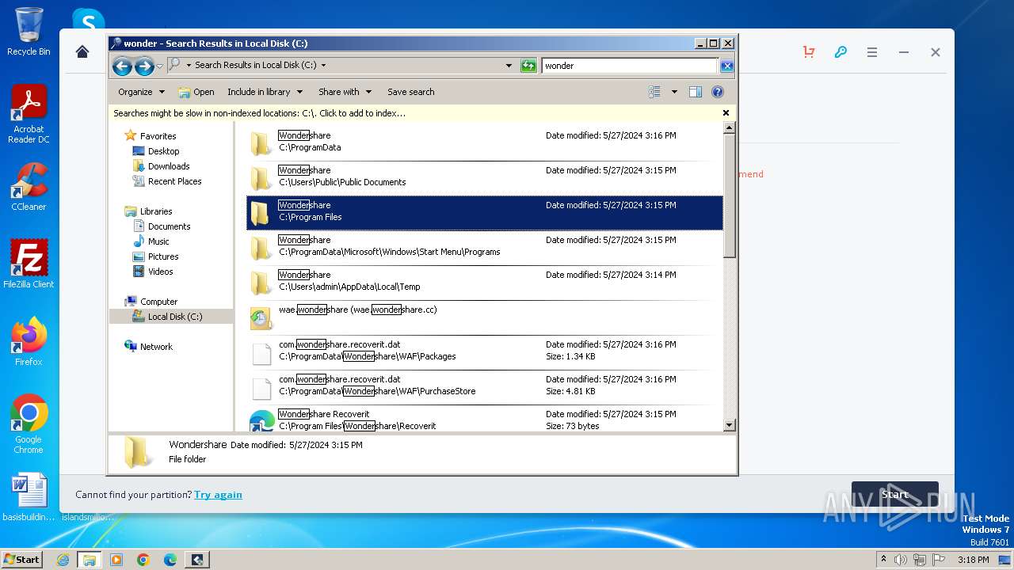Dismiss the yellow index information bar
The image size is (1014, 570).
click(x=726, y=113)
